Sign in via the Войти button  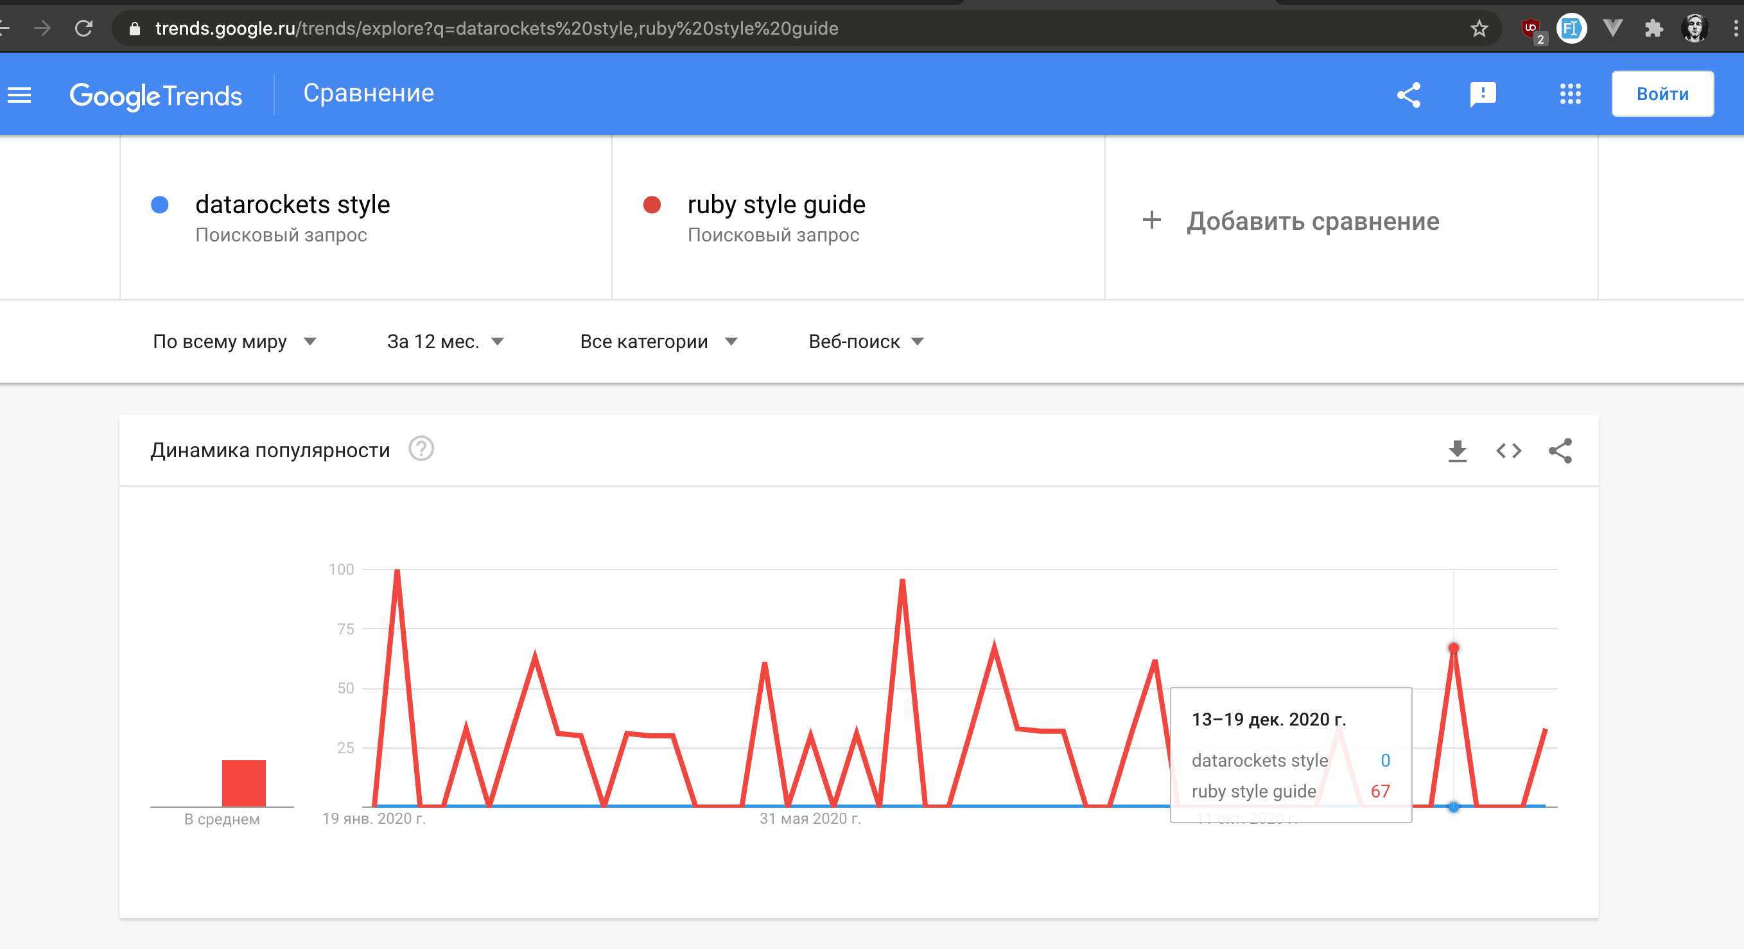1662,93
